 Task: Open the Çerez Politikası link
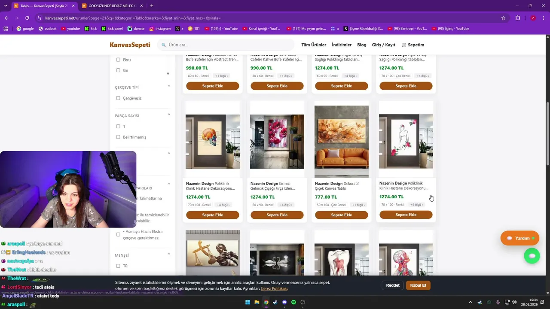274,288
